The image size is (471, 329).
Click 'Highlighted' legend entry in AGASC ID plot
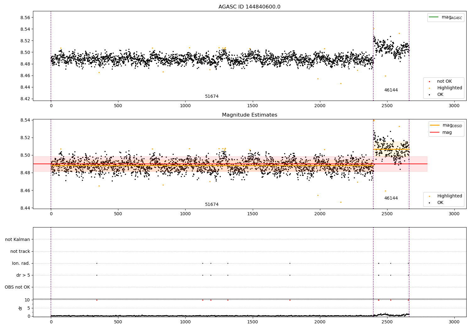click(446, 88)
